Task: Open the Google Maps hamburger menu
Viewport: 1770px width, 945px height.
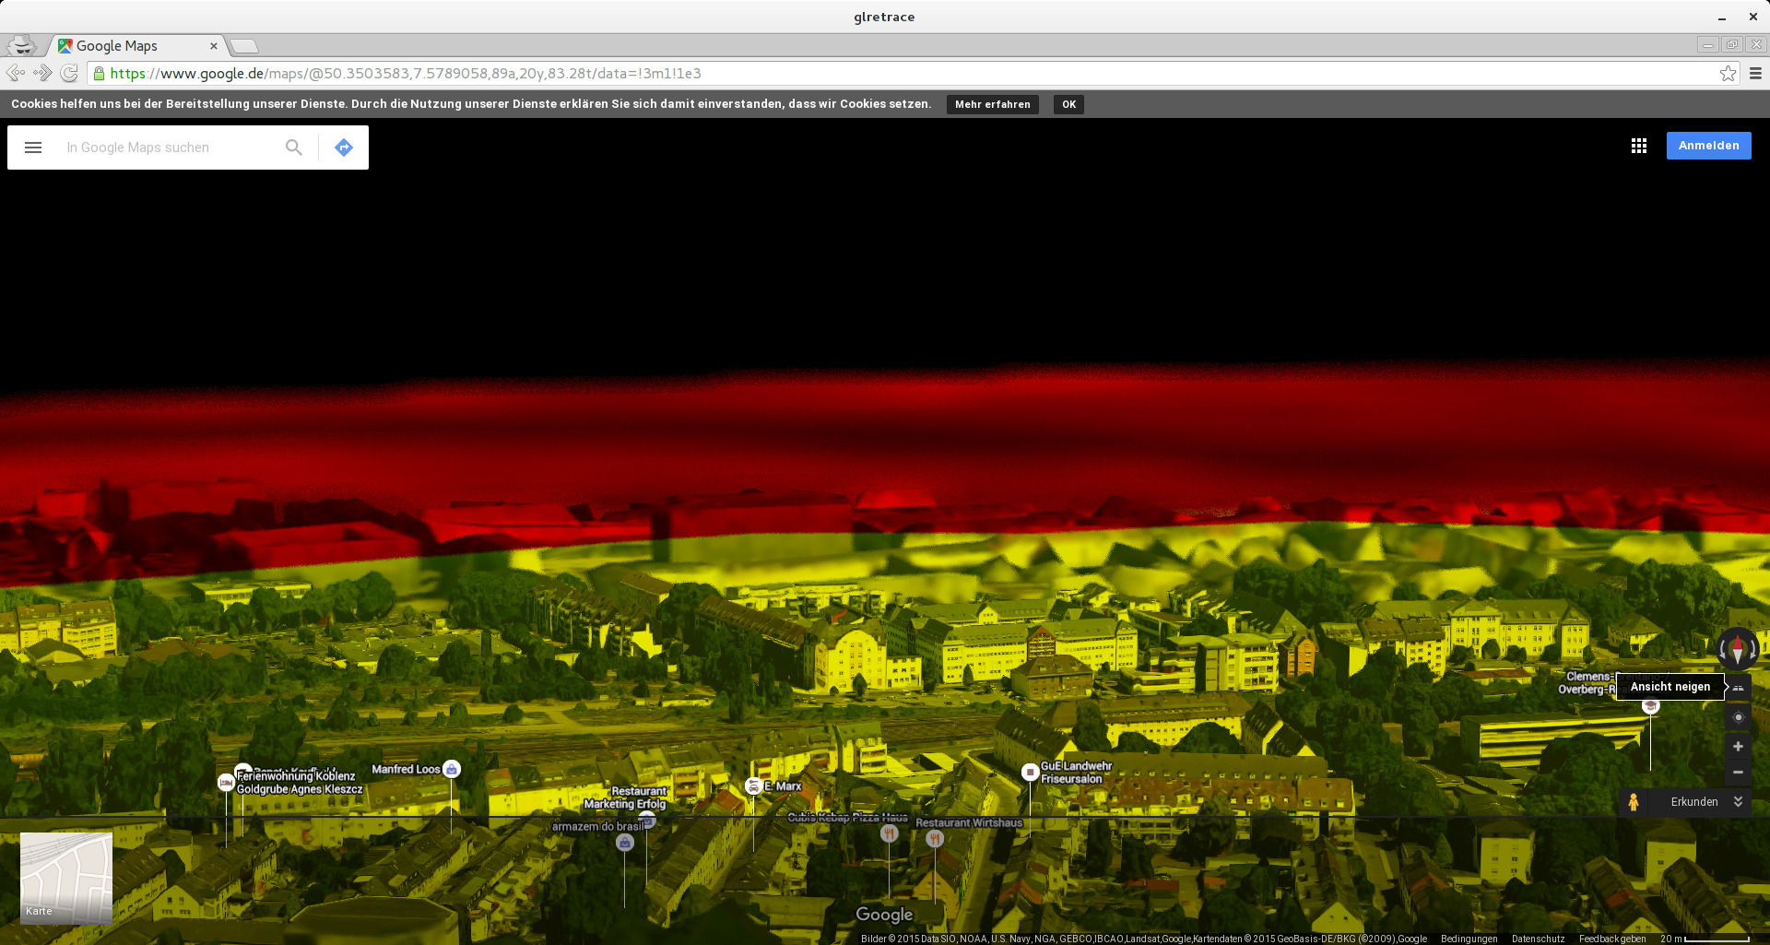Action: coord(33,148)
